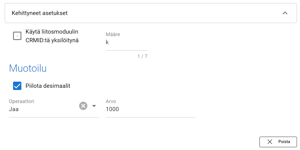The height and width of the screenshot is (150, 300).
Task: Click the selected "Jaa" operator value
Action: point(14,109)
